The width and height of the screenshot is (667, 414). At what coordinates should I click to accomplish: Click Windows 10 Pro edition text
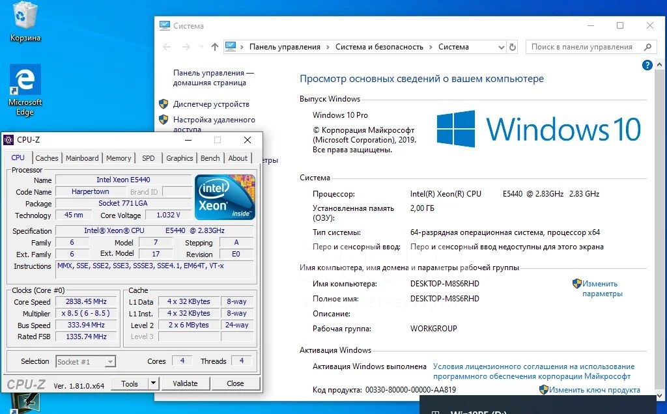pos(340,115)
